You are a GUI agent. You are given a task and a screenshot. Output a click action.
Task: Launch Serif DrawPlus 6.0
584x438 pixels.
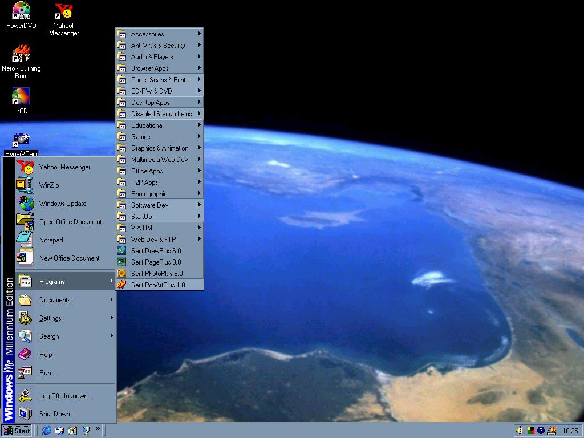coord(160,251)
